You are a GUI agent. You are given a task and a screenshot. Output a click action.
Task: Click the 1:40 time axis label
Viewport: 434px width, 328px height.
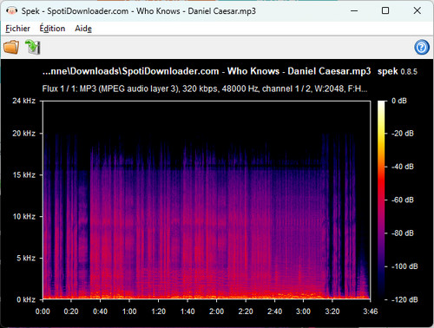[187, 312]
